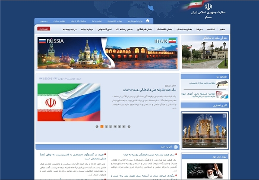Switch to Russian language (русский)
The image size is (259, 180).
(x=44, y=29)
